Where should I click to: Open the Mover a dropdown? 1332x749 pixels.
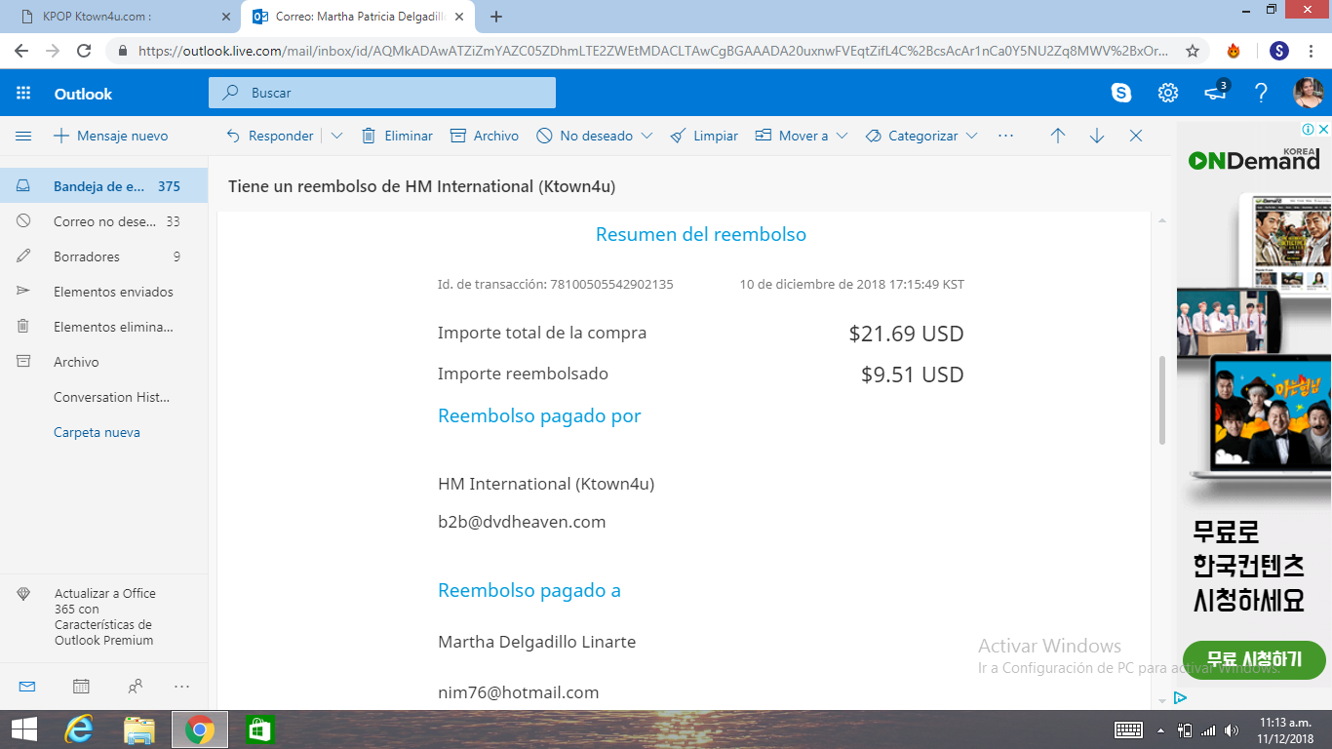842,137
